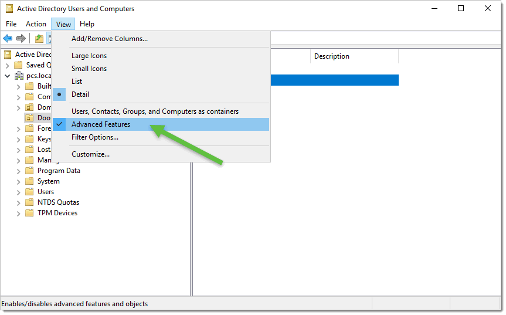
Task: Click the OU icon beside "Dom"
Action: point(29,107)
